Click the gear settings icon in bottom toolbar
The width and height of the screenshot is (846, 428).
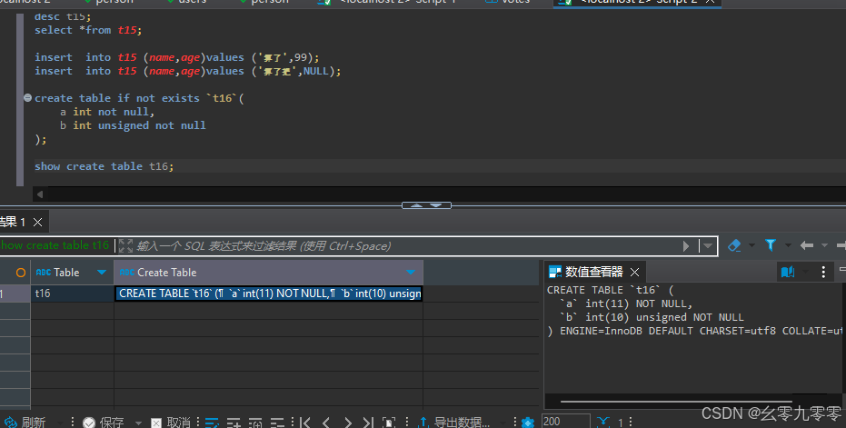528,423
